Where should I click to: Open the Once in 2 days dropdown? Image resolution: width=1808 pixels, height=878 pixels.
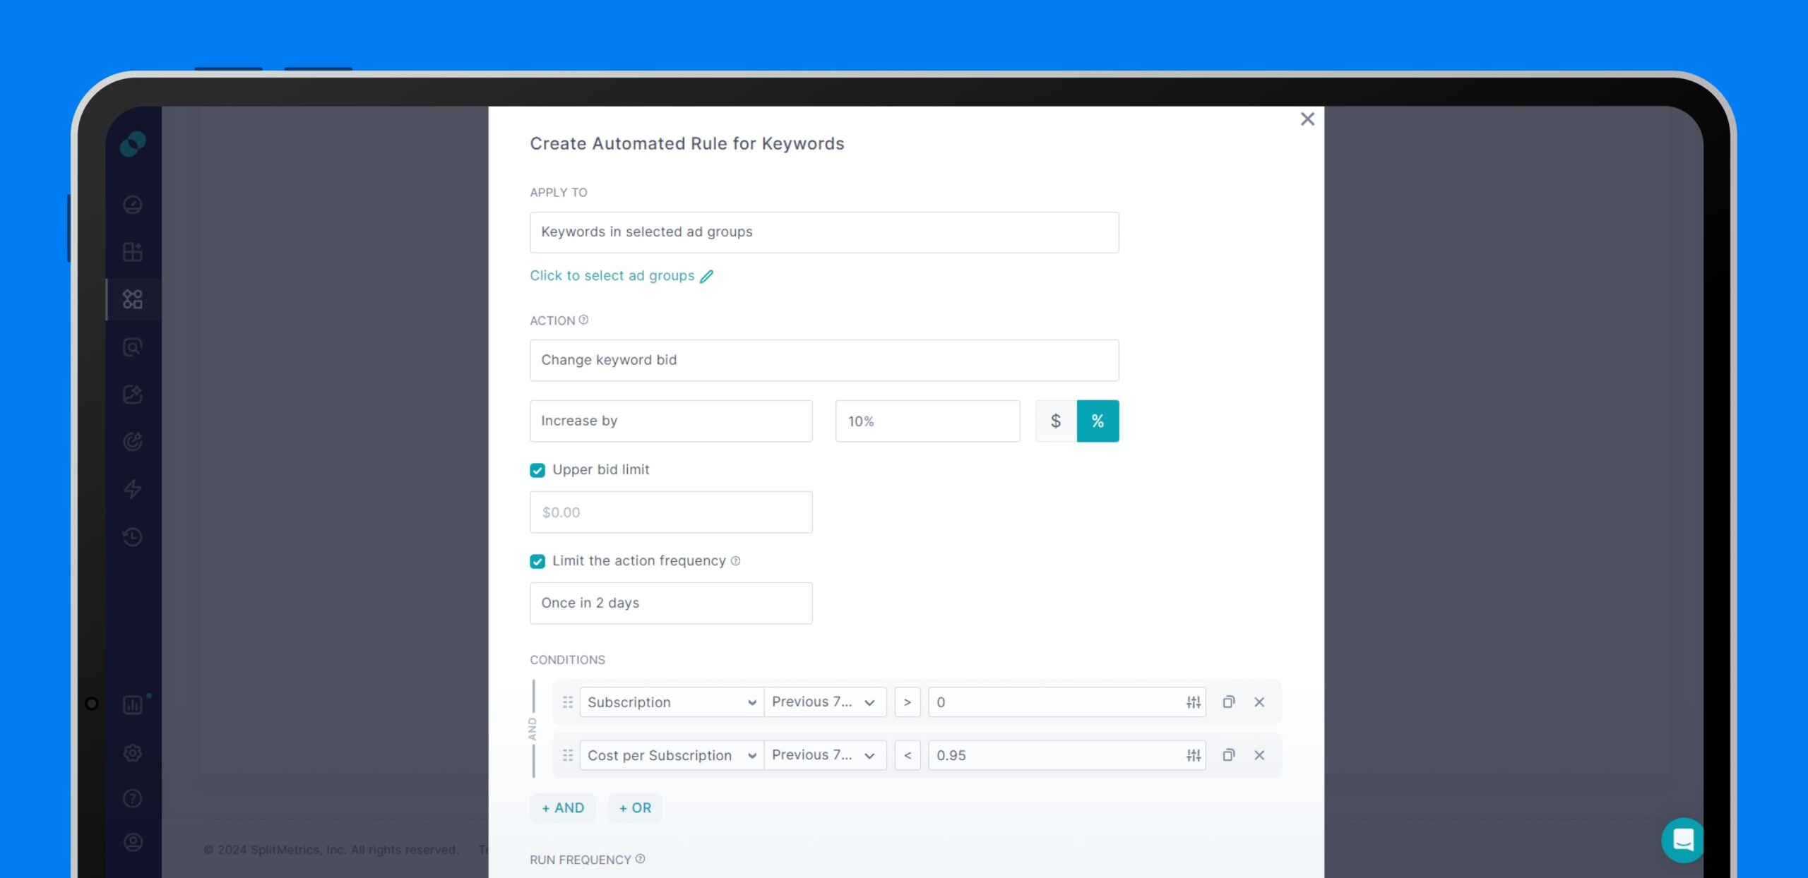pyautogui.click(x=670, y=603)
